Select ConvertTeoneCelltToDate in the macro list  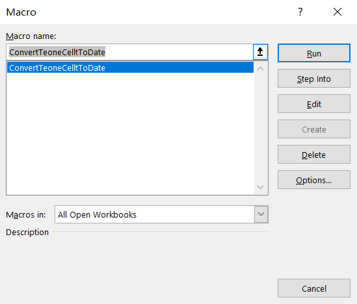point(130,68)
